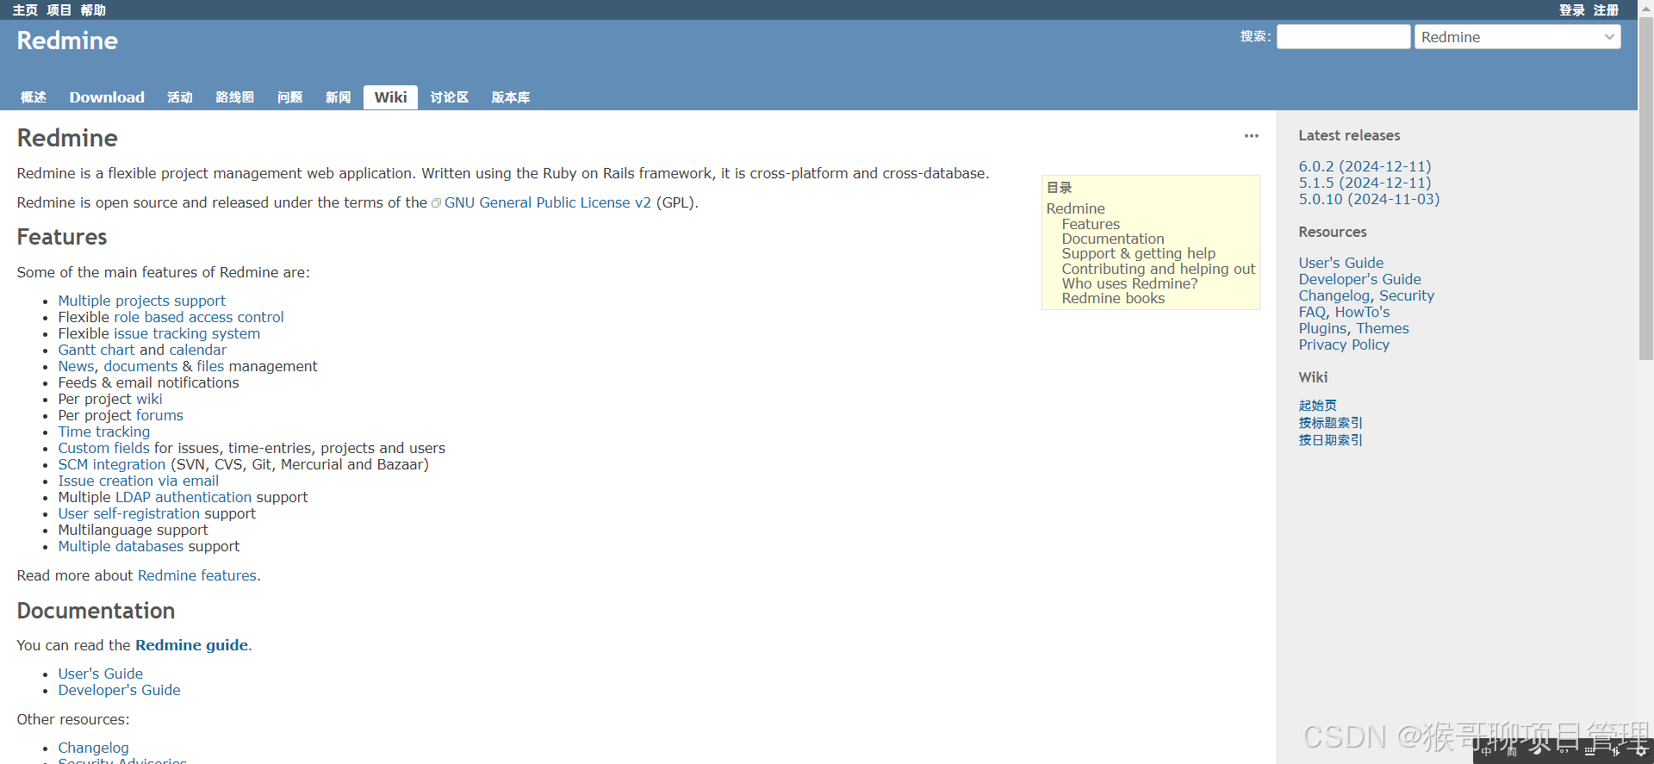The image size is (1654, 764).
Task: Open files feature link
Action: point(210,366)
